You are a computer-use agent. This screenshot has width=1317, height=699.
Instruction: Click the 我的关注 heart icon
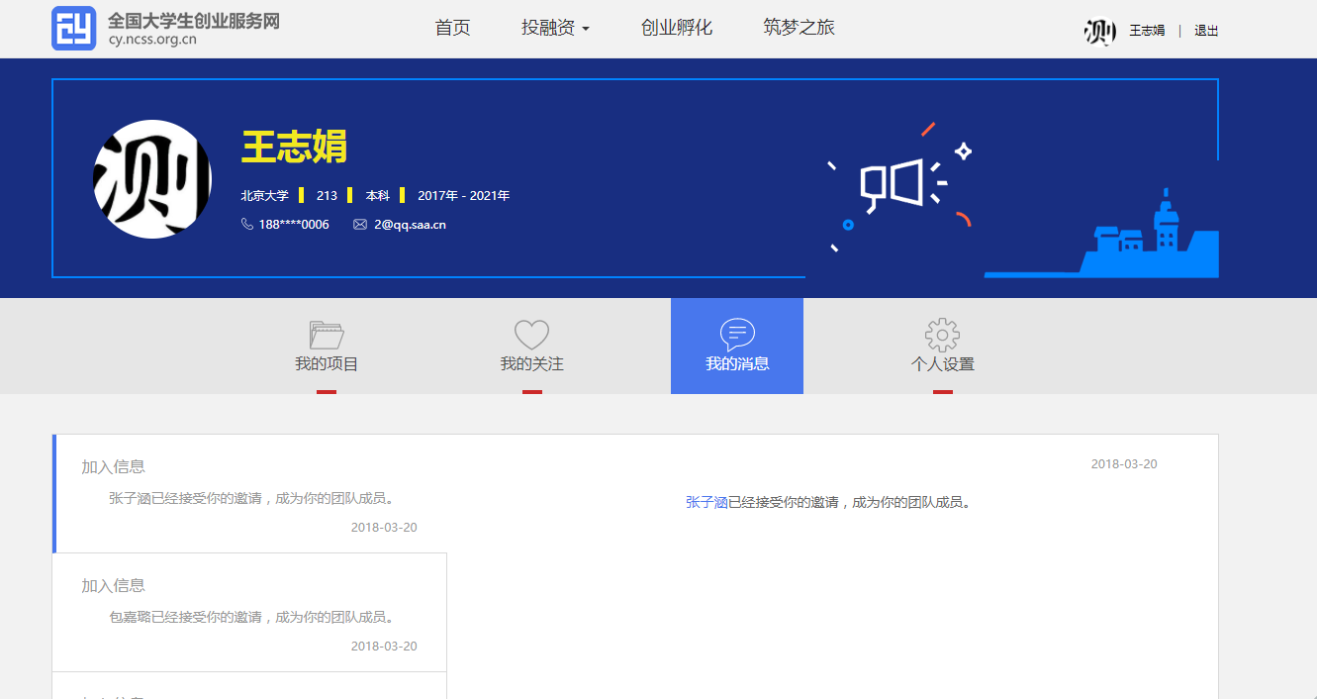coord(531,335)
